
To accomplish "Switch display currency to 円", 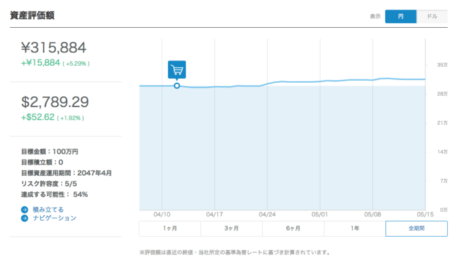I will [x=401, y=16].
